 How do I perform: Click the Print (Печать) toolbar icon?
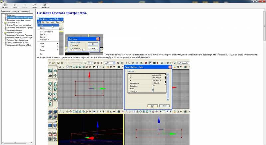click(x=35, y=5)
